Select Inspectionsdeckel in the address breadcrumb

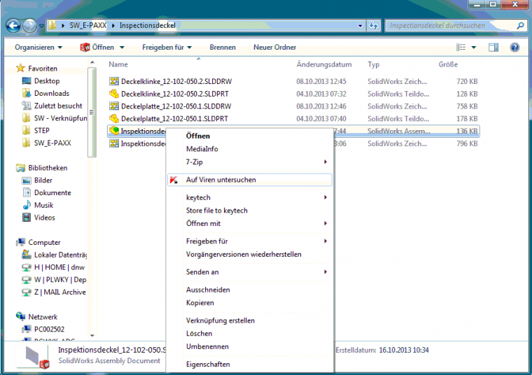[147, 25]
